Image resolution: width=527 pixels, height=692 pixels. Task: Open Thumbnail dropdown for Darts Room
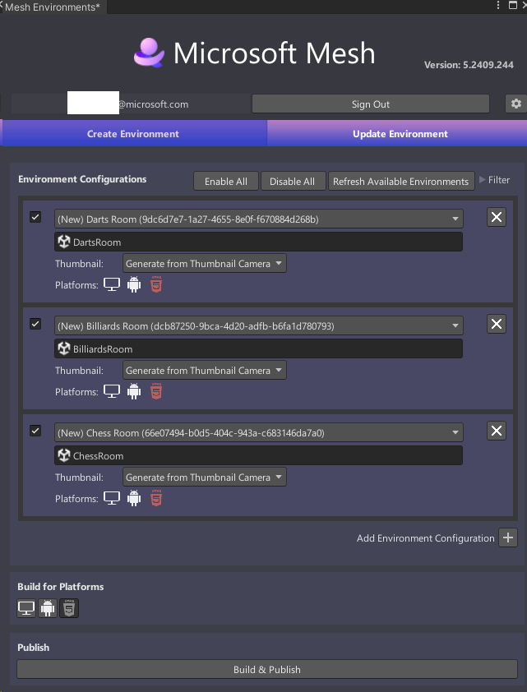pyautogui.click(x=205, y=264)
